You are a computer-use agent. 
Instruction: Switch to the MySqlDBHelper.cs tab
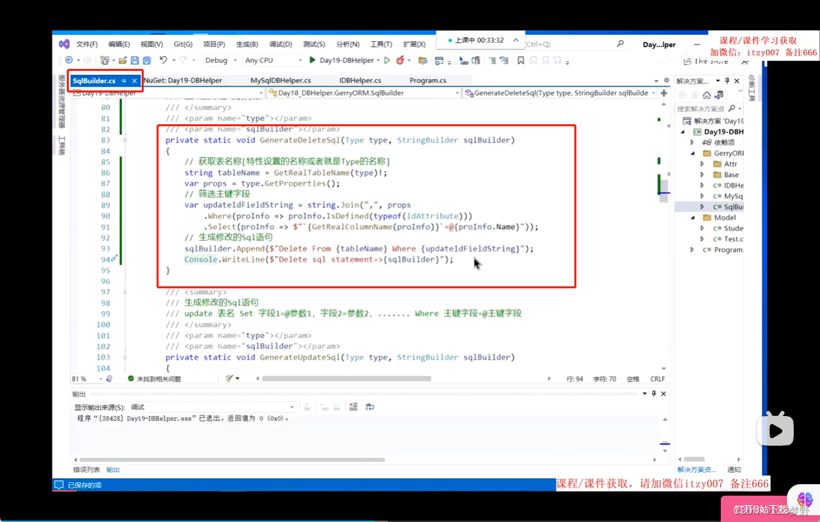281,80
